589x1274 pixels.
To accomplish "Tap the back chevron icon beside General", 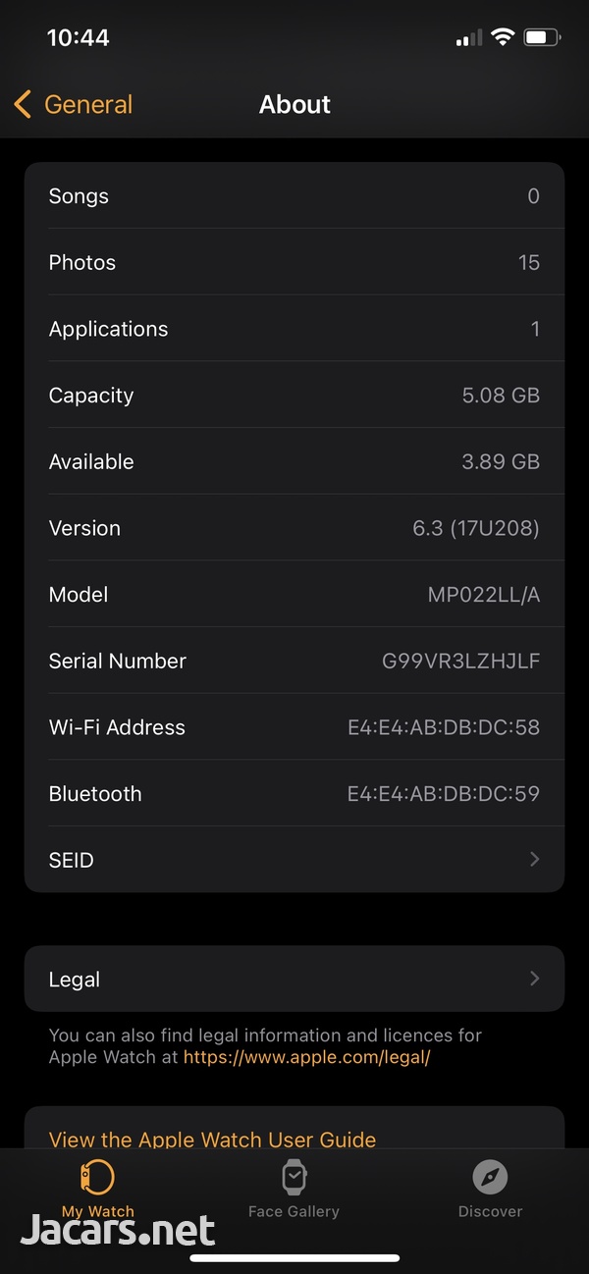I will [x=23, y=104].
